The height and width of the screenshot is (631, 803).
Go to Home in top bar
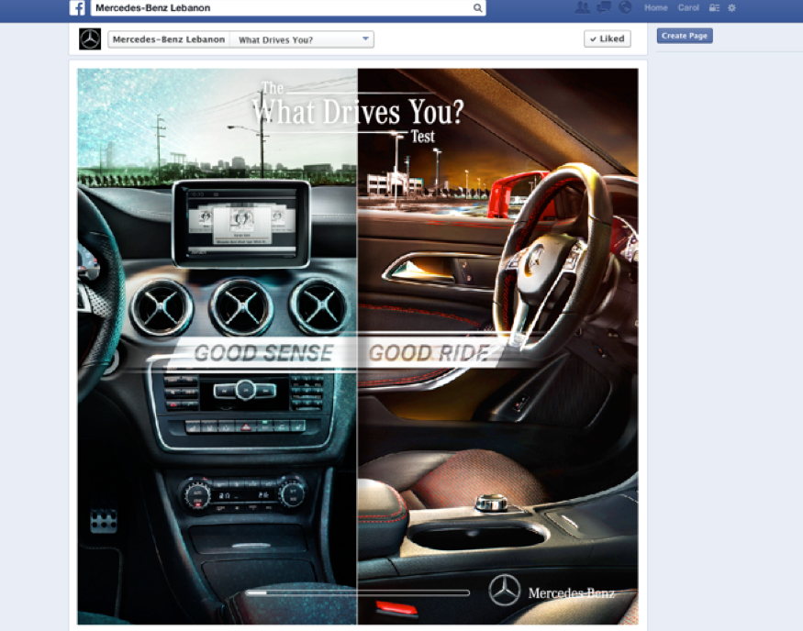click(x=655, y=7)
